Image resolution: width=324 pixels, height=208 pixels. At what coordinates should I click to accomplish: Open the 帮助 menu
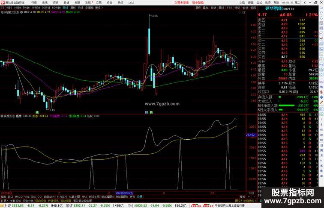tap(276, 3)
